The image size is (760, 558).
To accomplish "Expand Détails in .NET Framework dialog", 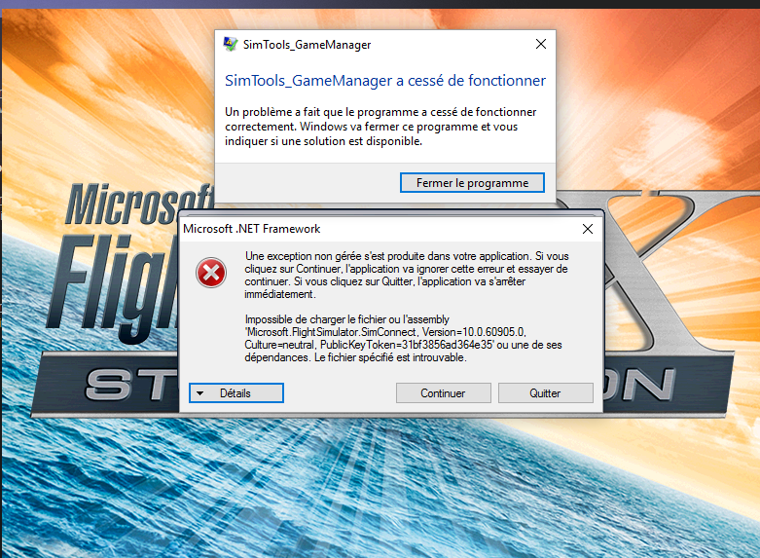I will click(x=236, y=393).
